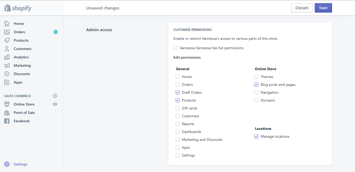
Task: Click the Discounts badge icon
Action: 7,74
